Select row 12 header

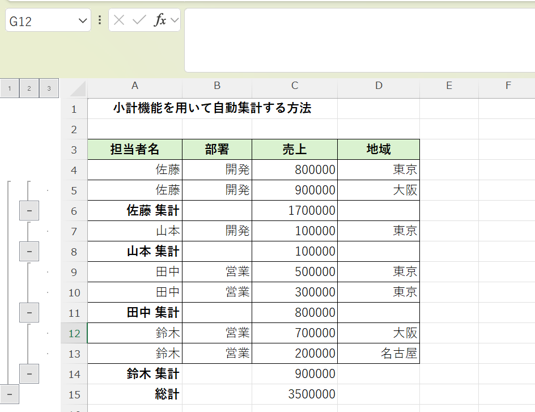pyautogui.click(x=74, y=333)
